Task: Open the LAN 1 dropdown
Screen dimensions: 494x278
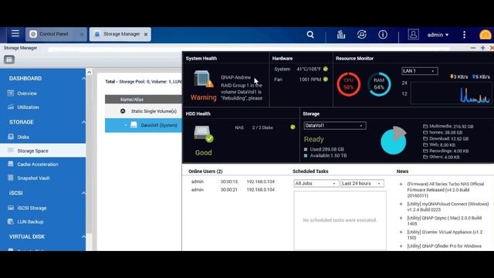Action: (x=420, y=71)
